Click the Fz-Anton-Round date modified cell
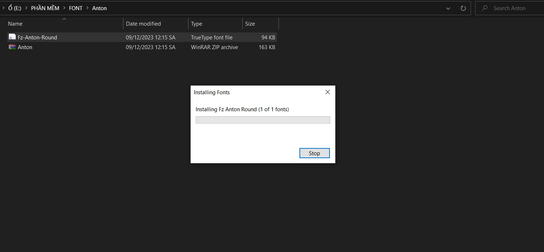Viewport: 544px width, 252px height. point(150,37)
